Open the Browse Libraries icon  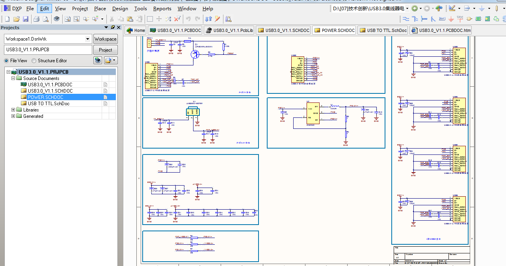click(x=229, y=19)
